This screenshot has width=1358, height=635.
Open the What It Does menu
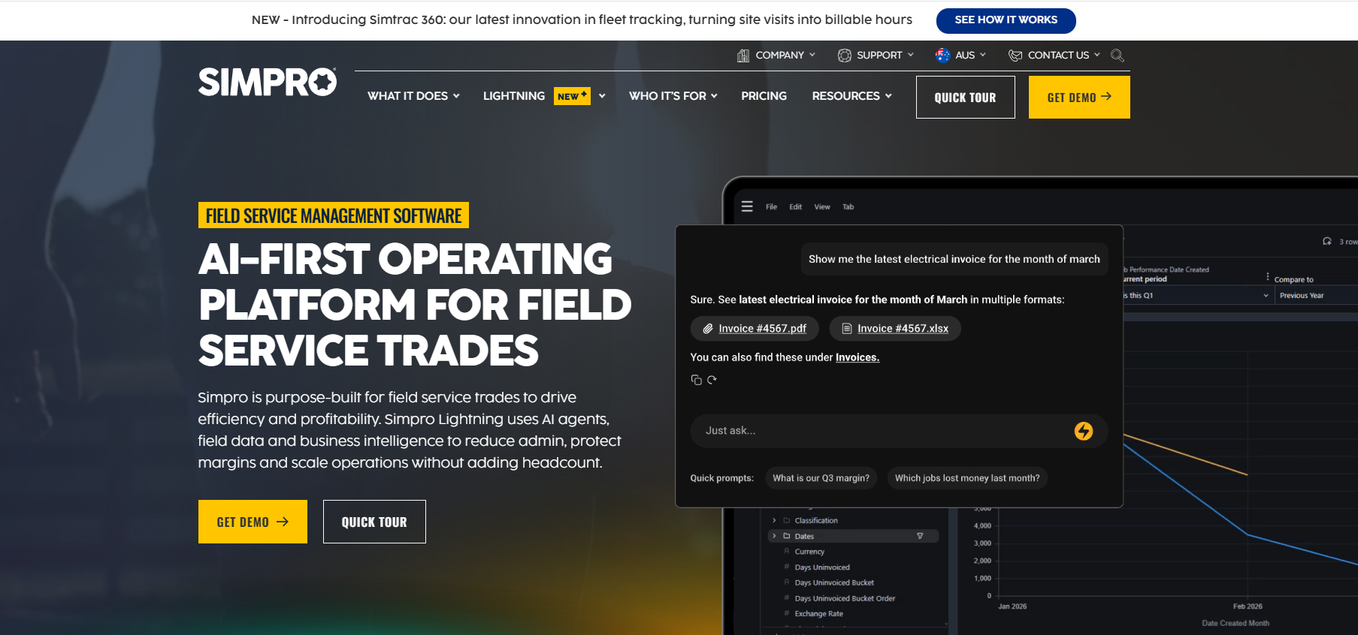(x=413, y=96)
